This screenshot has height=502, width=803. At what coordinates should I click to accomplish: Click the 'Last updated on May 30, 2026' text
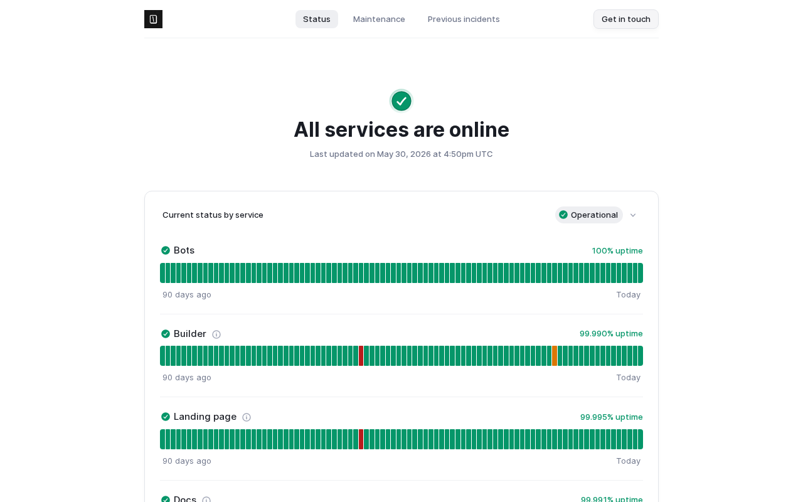(x=401, y=154)
